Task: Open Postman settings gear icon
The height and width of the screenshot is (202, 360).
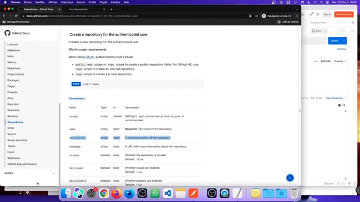Action: click(318, 14)
